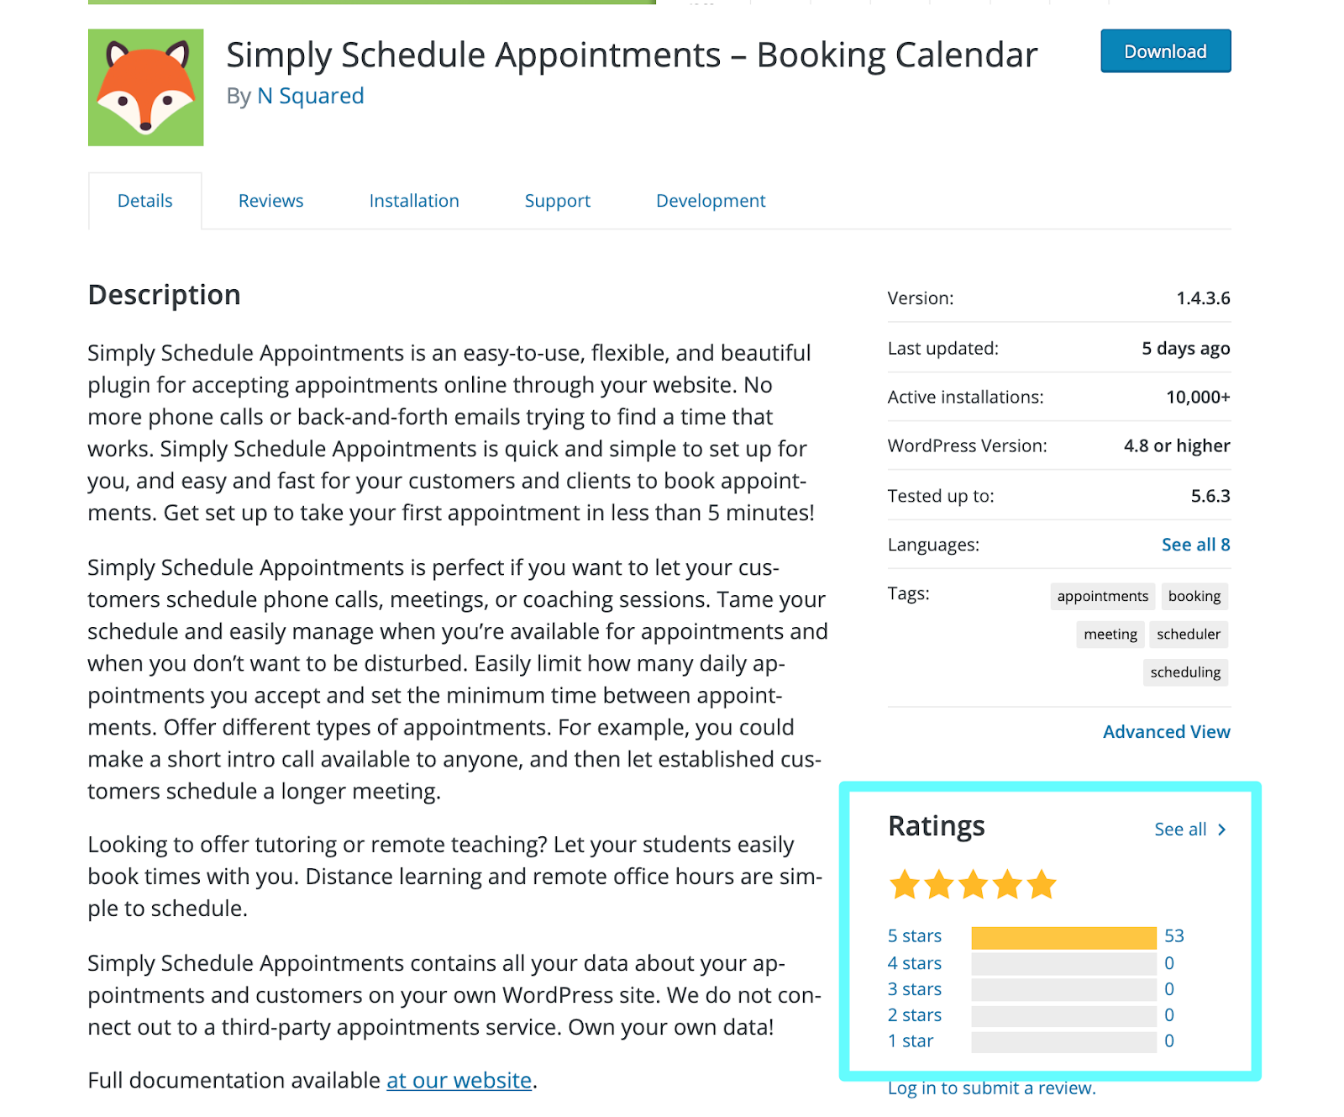Open the Advanced View link
Screen dimensions: 1344x1117
1166,732
